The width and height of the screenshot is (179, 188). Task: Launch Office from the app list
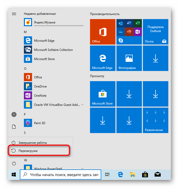pyautogui.click(x=54, y=77)
